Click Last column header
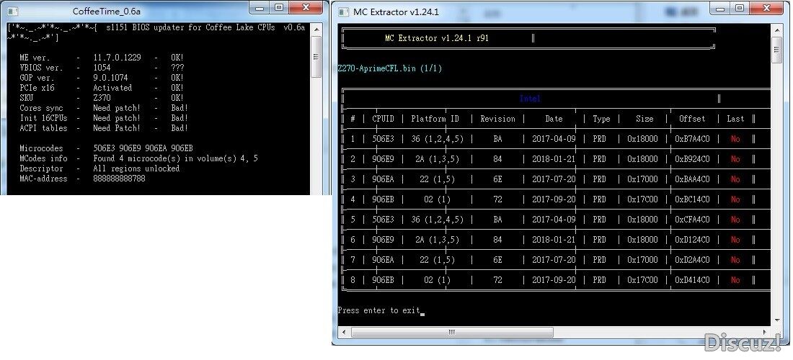Image resolution: width=793 pixels, height=360 pixels. (735, 119)
